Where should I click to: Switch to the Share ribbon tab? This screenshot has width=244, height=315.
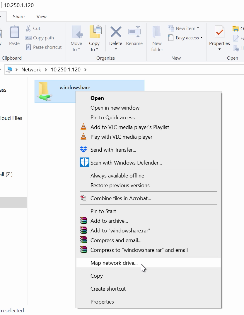coord(19,17)
